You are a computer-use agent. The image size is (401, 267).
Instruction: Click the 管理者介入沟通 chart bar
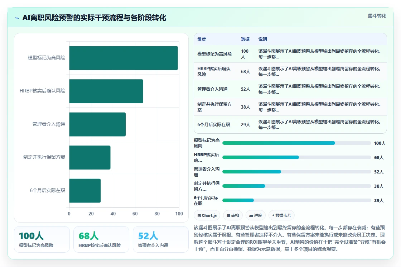(x=97, y=124)
